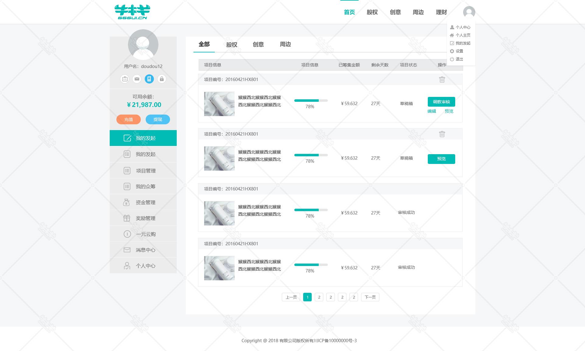Click the 预览 text link next to 编辑
This screenshot has width=585, height=351.
tap(449, 111)
